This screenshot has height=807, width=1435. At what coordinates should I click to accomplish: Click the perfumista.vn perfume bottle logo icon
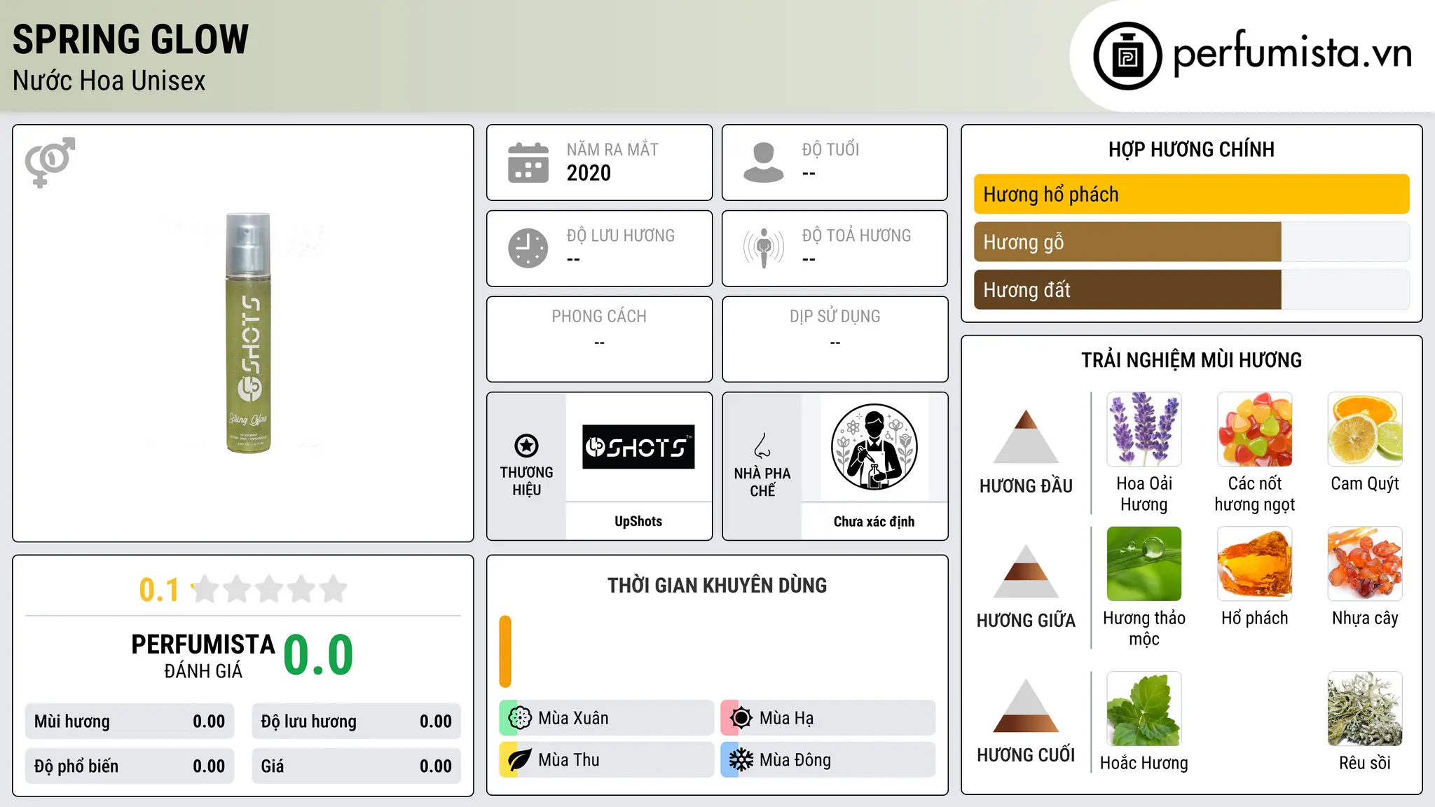(x=1127, y=56)
